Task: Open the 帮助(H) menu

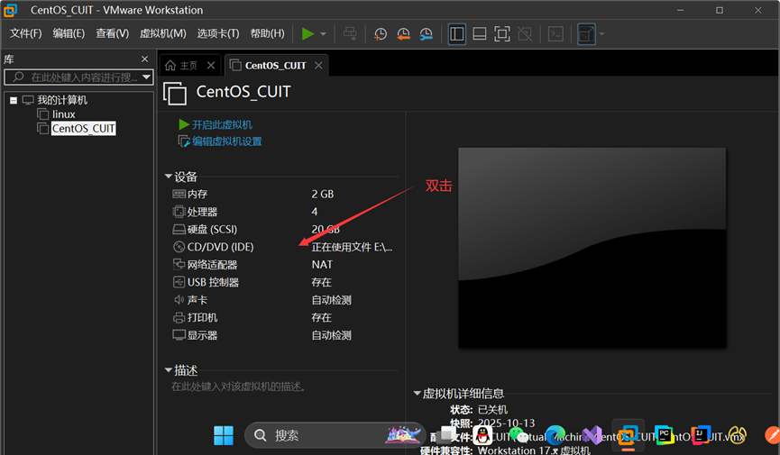Action: (x=267, y=33)
